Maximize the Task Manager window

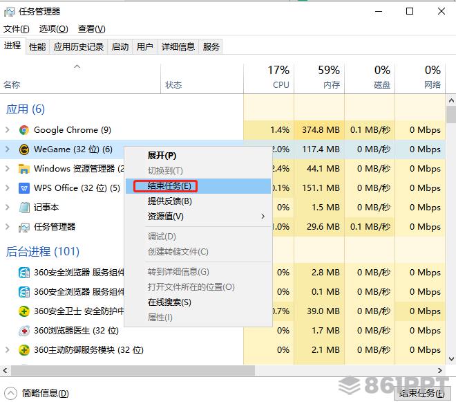coord(410,11)
